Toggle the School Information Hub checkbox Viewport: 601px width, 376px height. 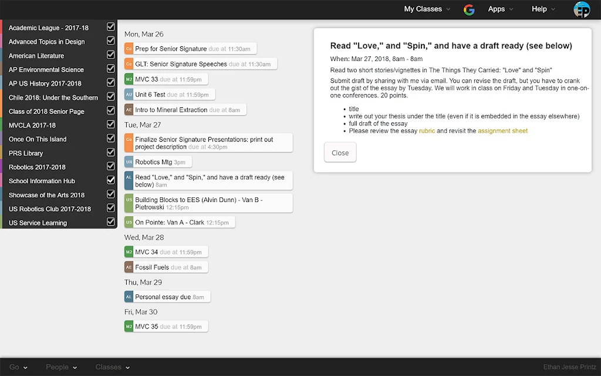pos(111,180)
